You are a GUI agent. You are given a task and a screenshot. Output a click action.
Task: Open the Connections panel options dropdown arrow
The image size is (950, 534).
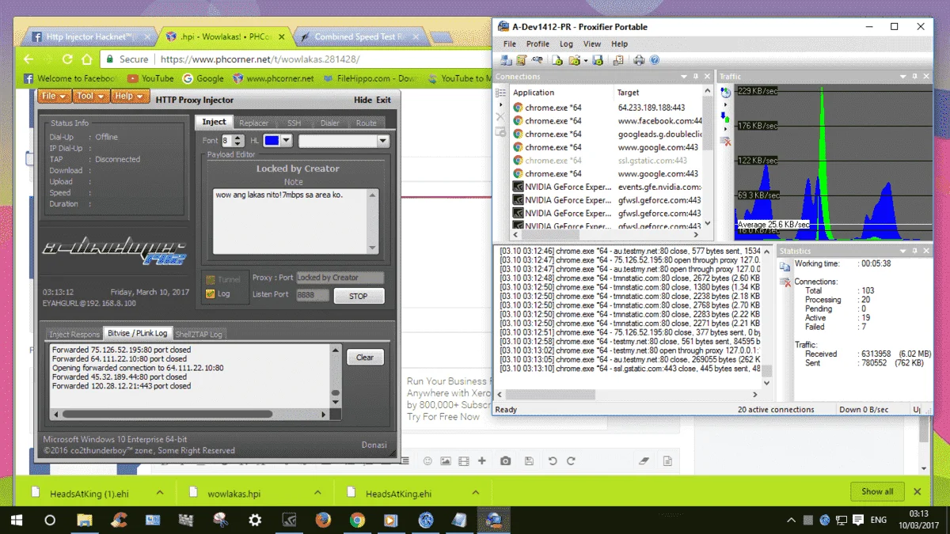pos(684,77)
